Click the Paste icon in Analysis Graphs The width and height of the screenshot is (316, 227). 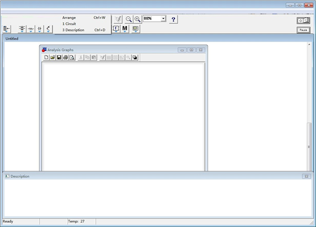coord(94,57)
